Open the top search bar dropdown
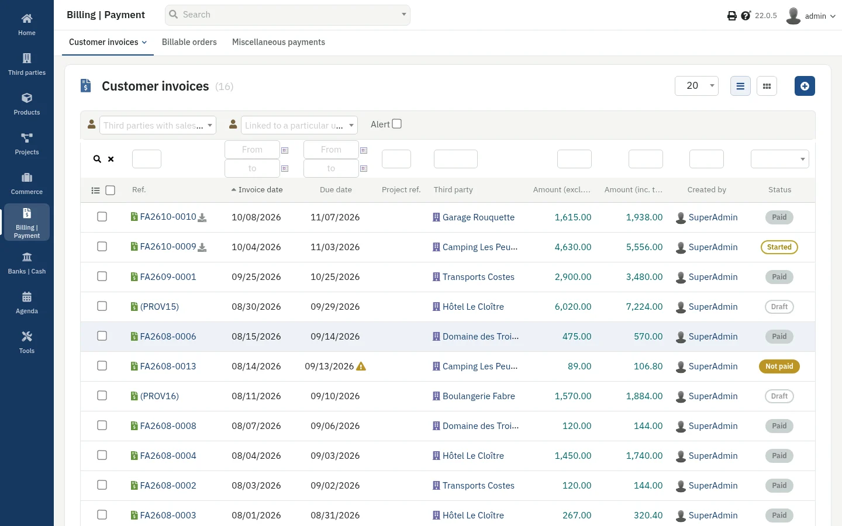This screenshot has width=842, height=526. (403, 15)
